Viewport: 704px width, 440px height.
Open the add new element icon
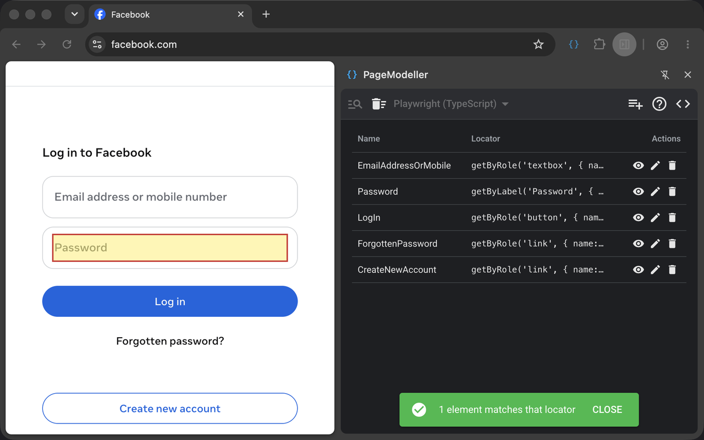pyautogui.click(x=635, y=104)
